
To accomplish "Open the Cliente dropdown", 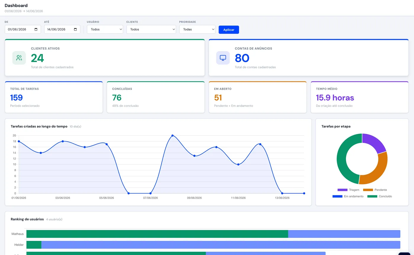I will (x=151, y=30).
